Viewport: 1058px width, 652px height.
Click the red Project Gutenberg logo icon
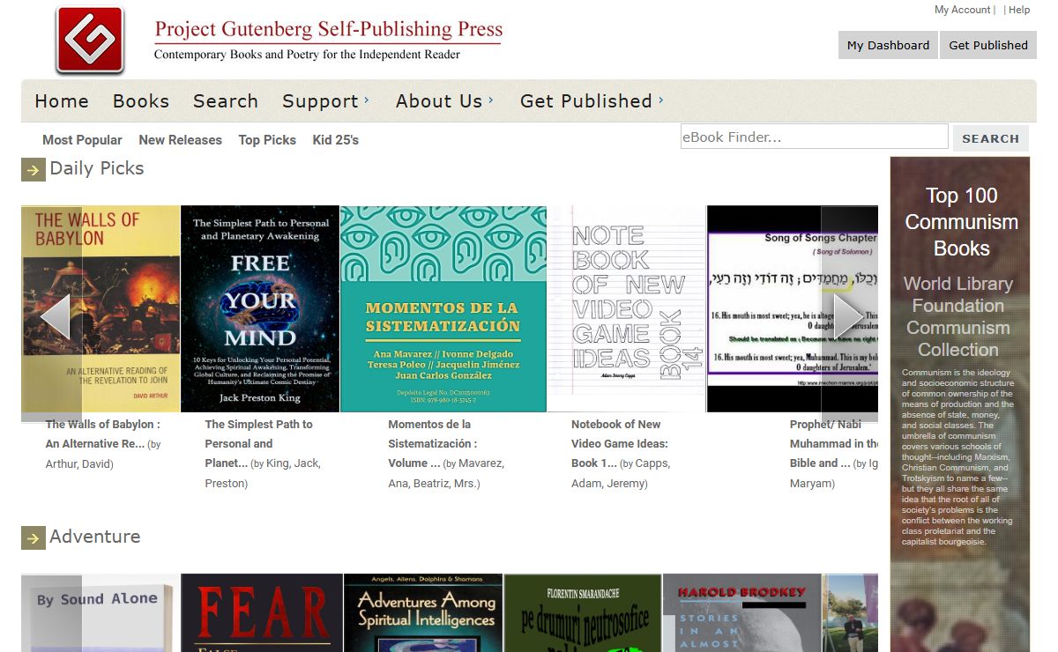(90, 41)
